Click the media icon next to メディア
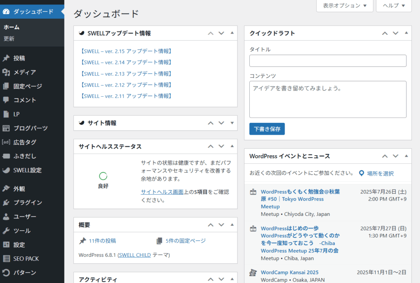Screen dimensions: 420x283 pos(6,72)
